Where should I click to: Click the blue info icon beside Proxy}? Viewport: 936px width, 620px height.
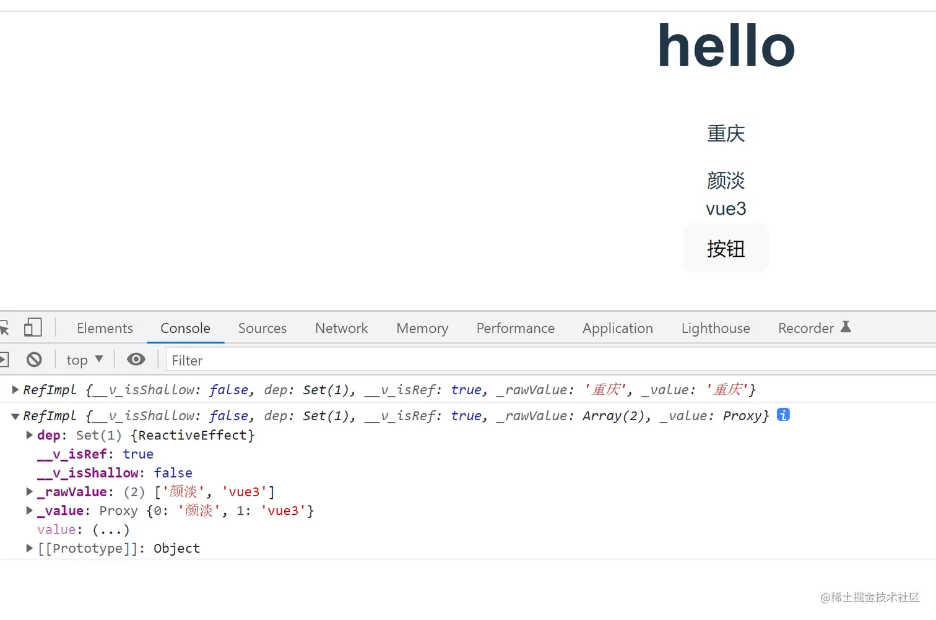[x=783, y=415]
